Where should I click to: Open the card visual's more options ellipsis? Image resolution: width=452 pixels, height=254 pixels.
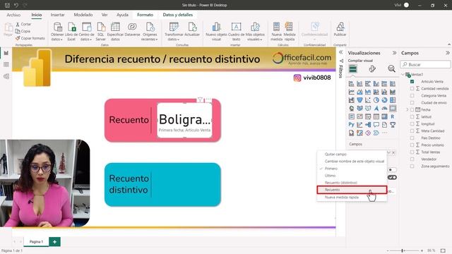[x=208, y=99]
